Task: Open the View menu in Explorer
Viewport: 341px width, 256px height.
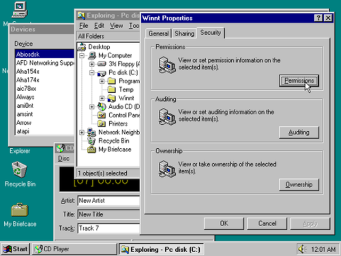Action: point(116,26)
